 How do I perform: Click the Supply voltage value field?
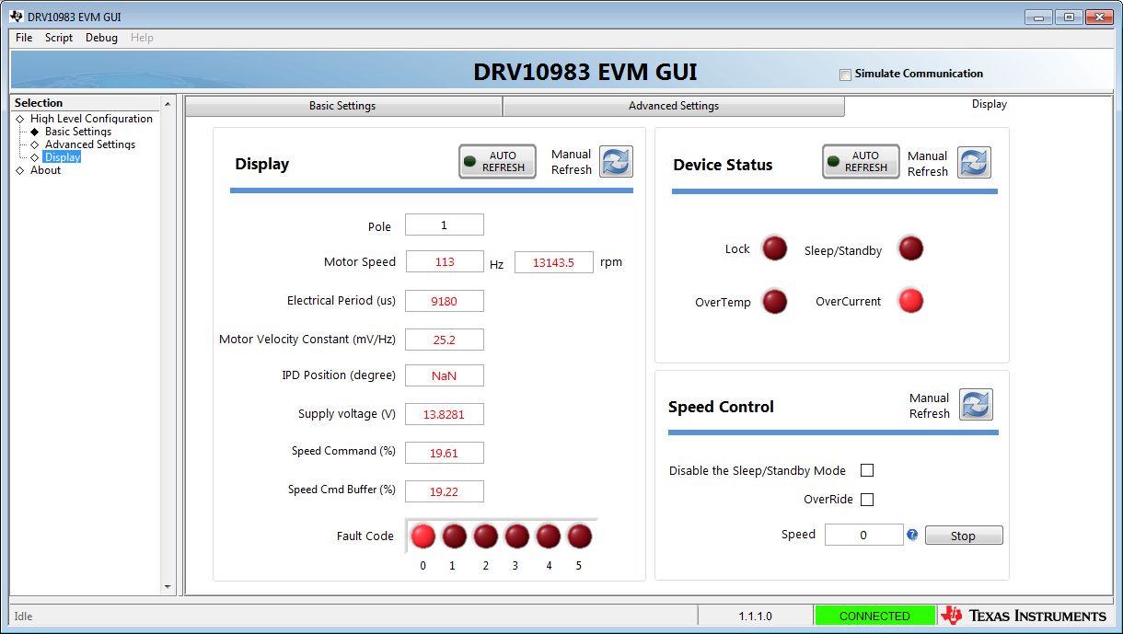point(445,414)
